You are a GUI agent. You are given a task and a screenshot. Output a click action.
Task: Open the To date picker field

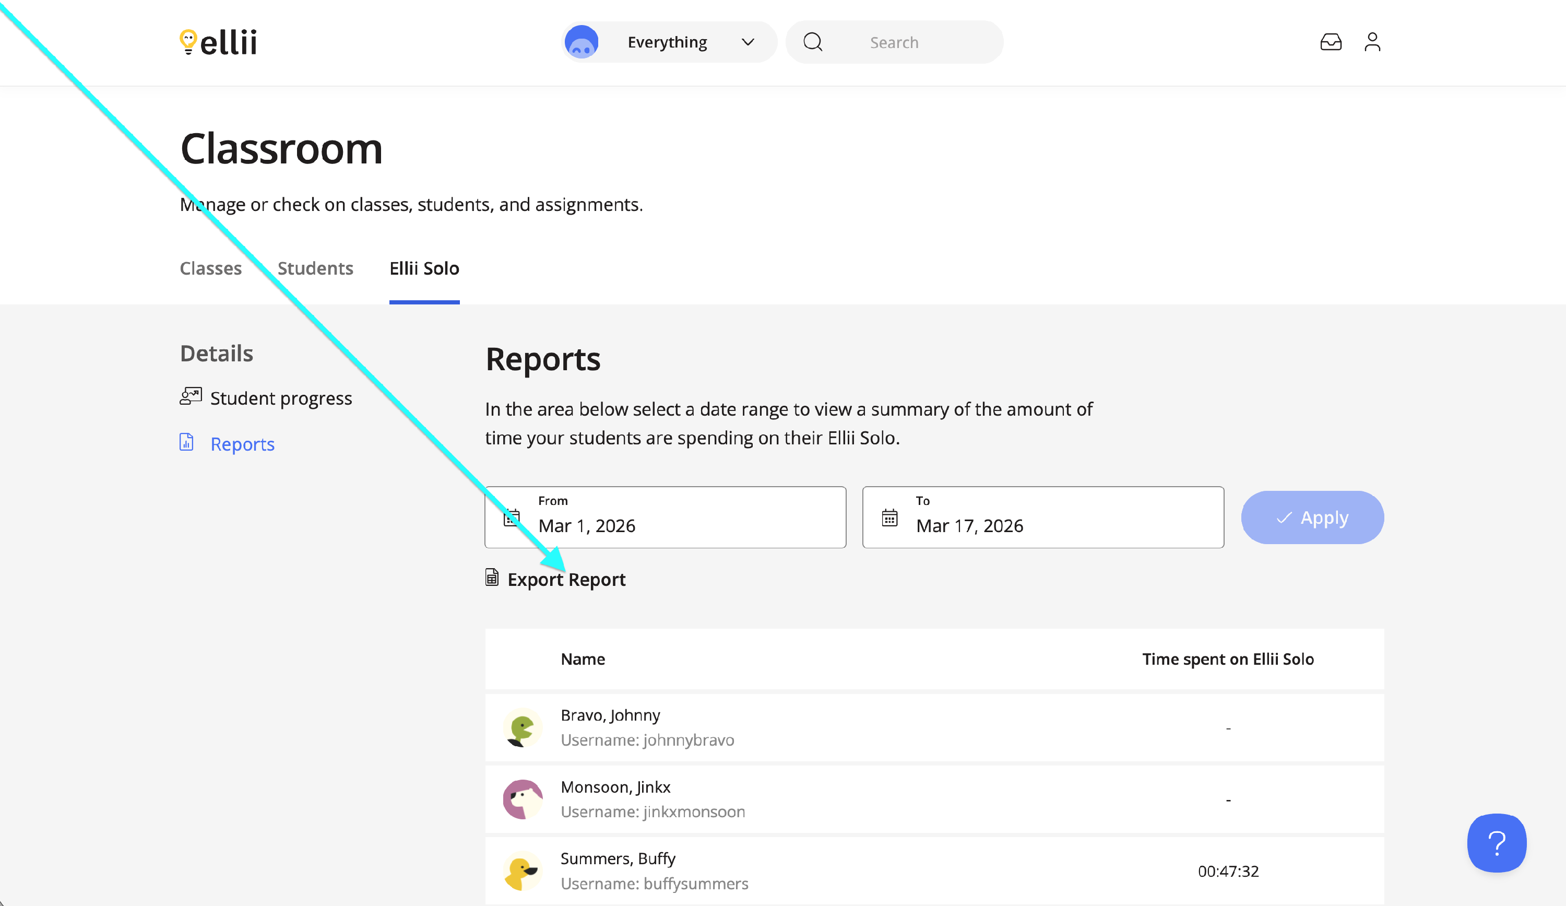pos(1043,517)
